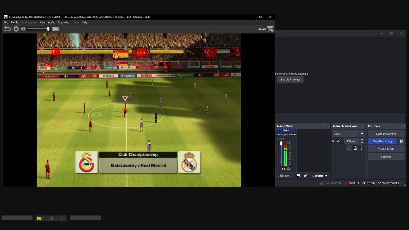Open OBS Settings button
Screen dimensions: 409x230
386,157
